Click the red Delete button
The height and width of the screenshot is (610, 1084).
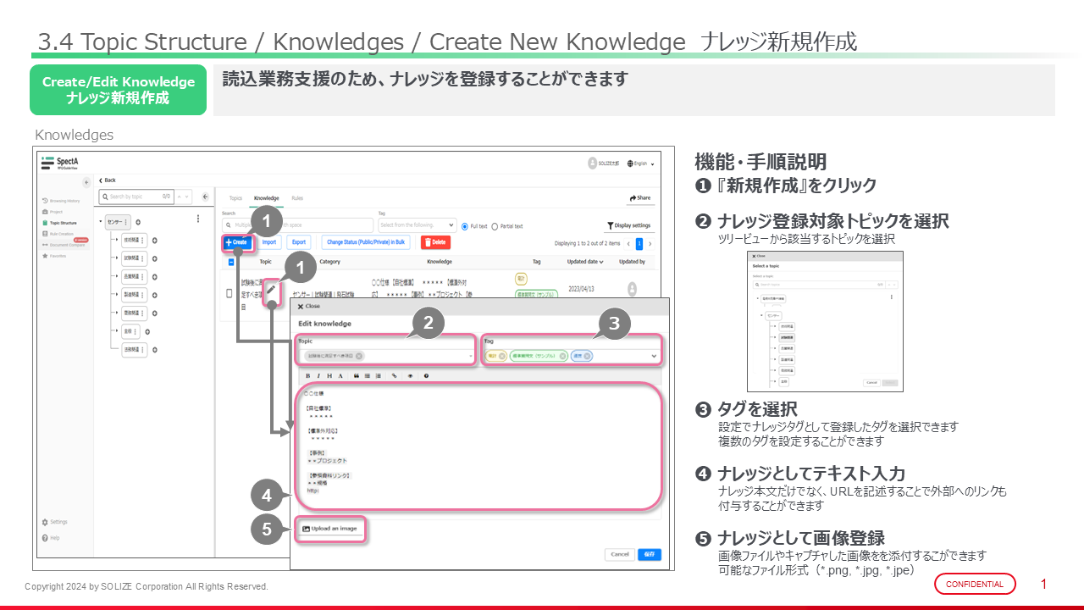pos(435,242)
